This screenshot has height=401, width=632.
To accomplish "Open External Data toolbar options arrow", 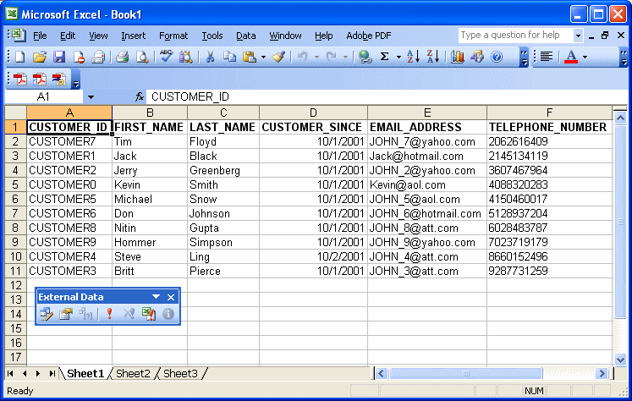I will click(x=156, y=297).
